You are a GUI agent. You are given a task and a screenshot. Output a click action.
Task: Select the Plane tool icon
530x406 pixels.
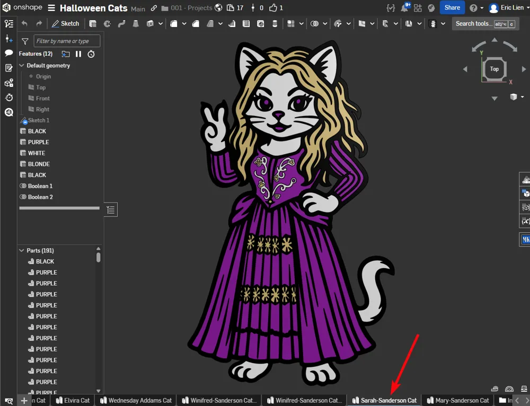tap(361, 24)
